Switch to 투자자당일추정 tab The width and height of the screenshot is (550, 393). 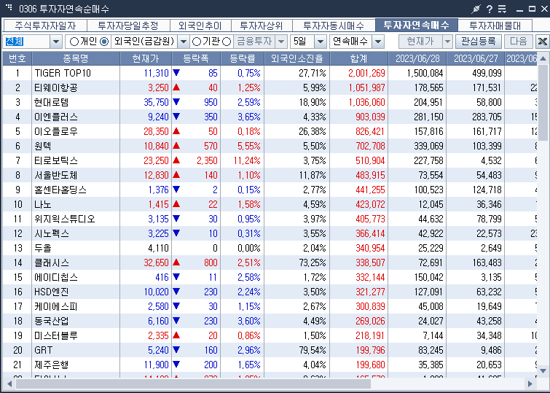pyautogui.click(x=128, y=26)
